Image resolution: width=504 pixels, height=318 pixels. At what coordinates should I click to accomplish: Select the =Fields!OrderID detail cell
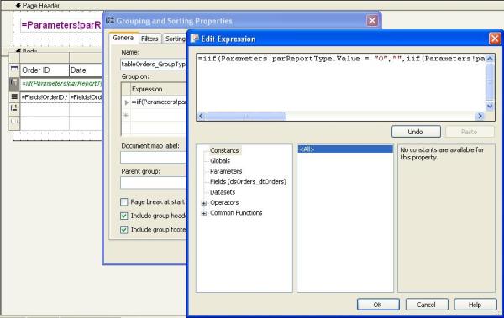pos(45,97)
